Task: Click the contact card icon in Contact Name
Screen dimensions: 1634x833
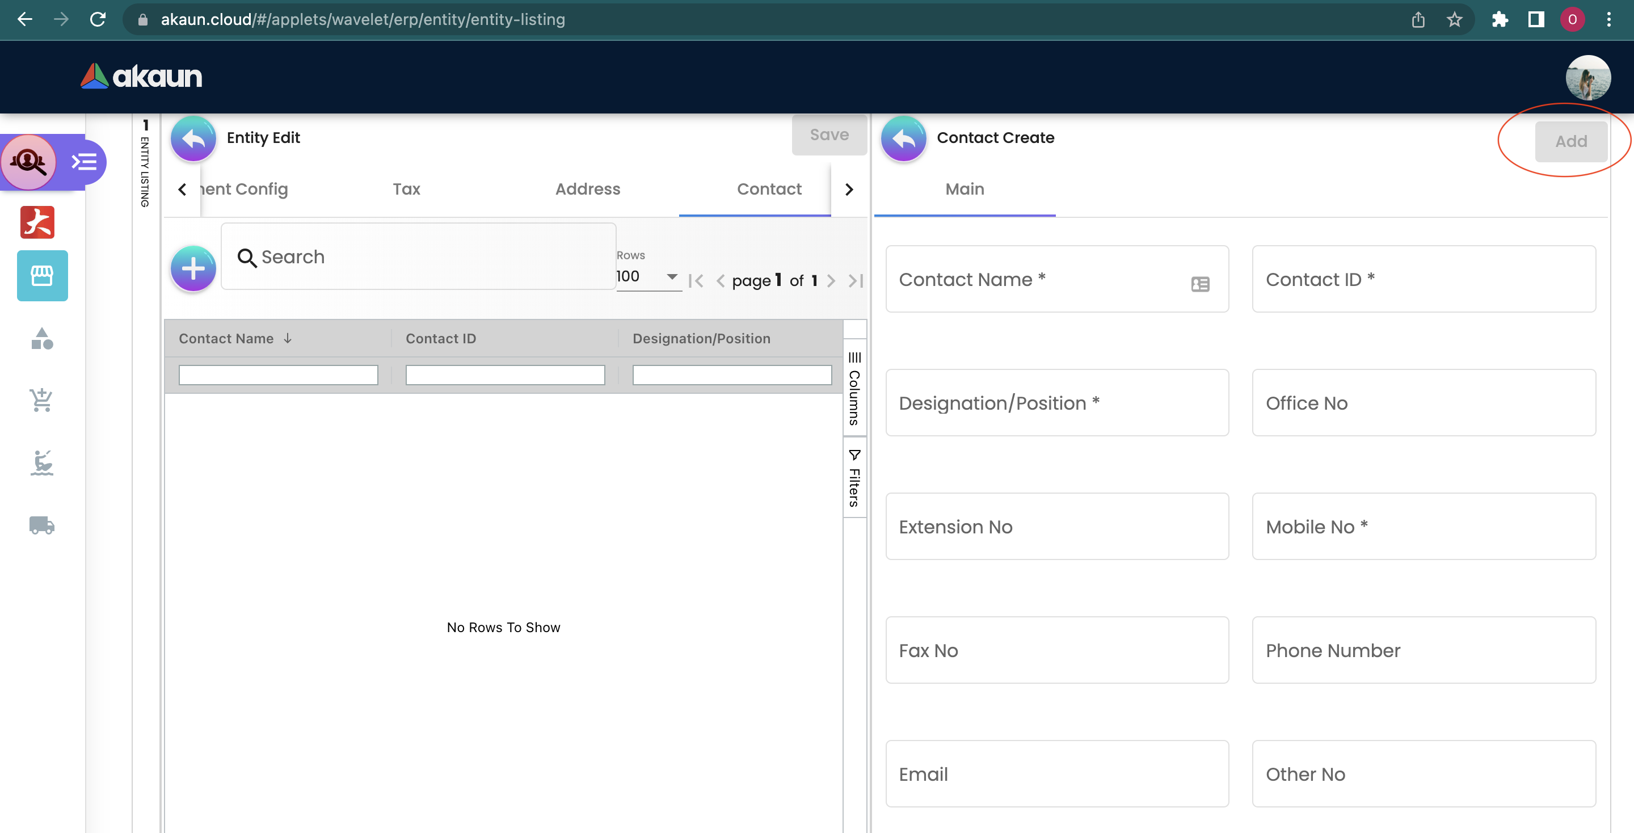Action: pyautogui.click(x=1199, y=284)
